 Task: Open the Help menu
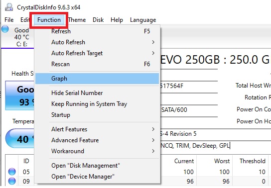click(117, 20)
